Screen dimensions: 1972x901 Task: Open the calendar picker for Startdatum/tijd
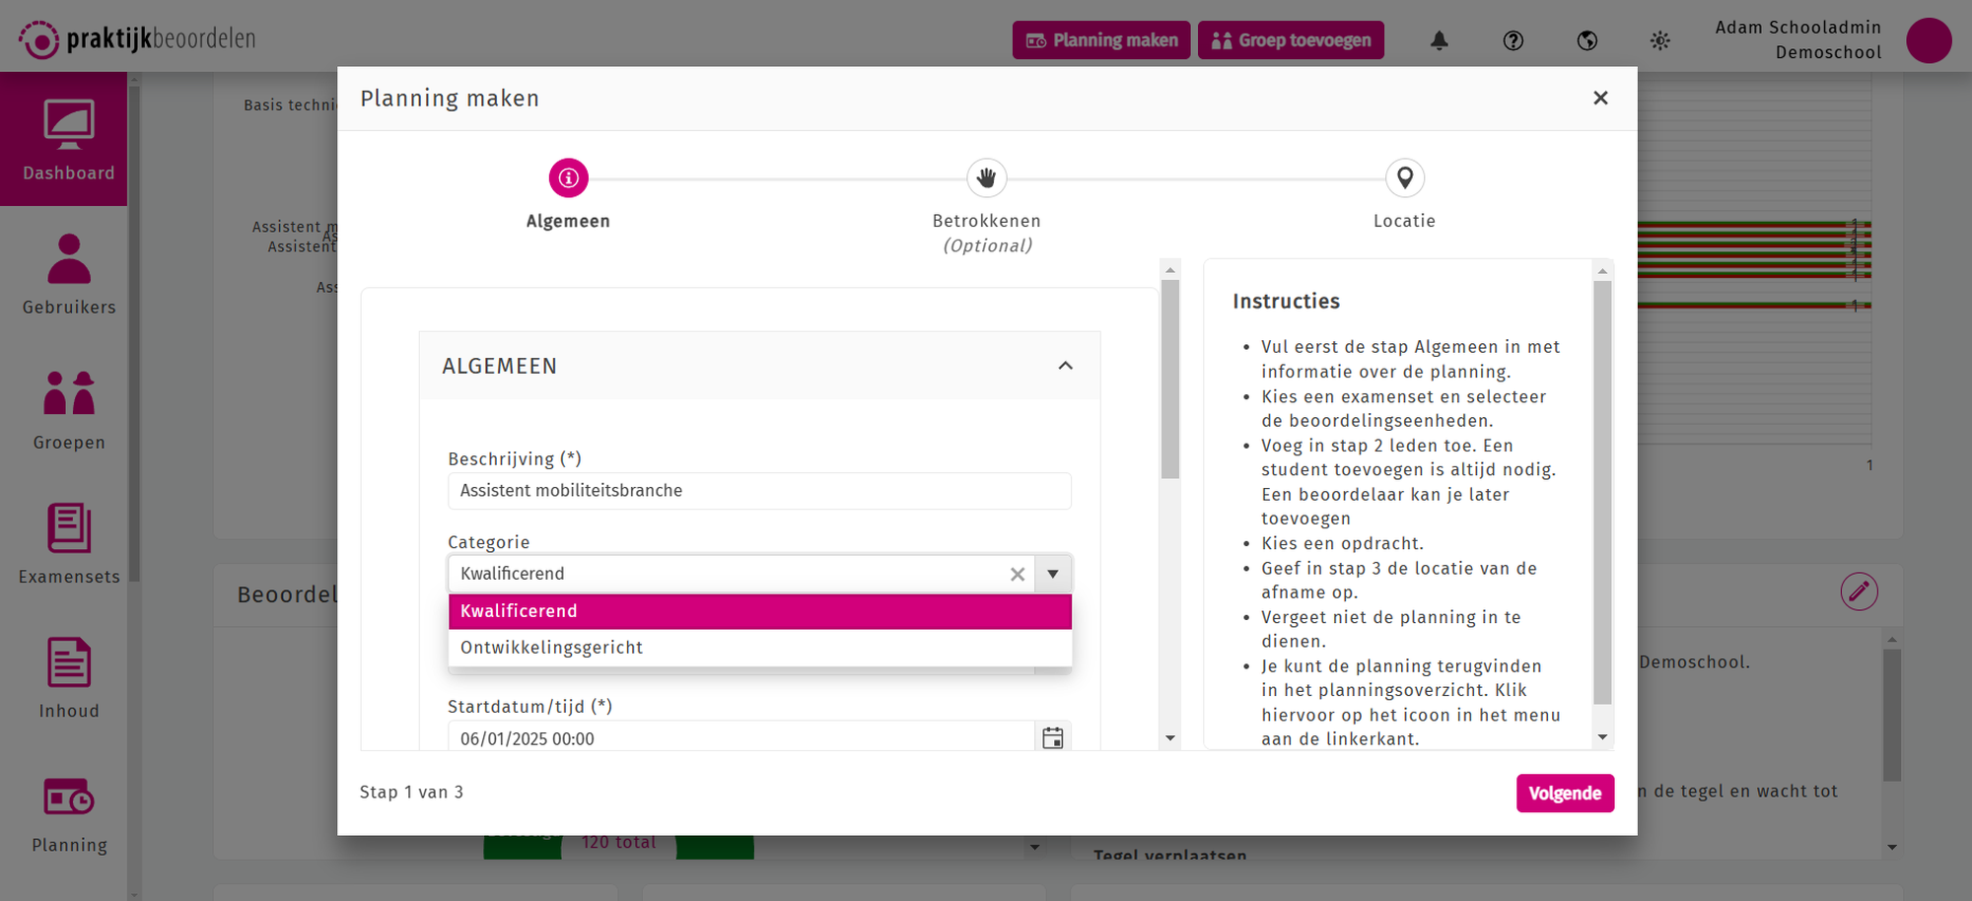1052,737
